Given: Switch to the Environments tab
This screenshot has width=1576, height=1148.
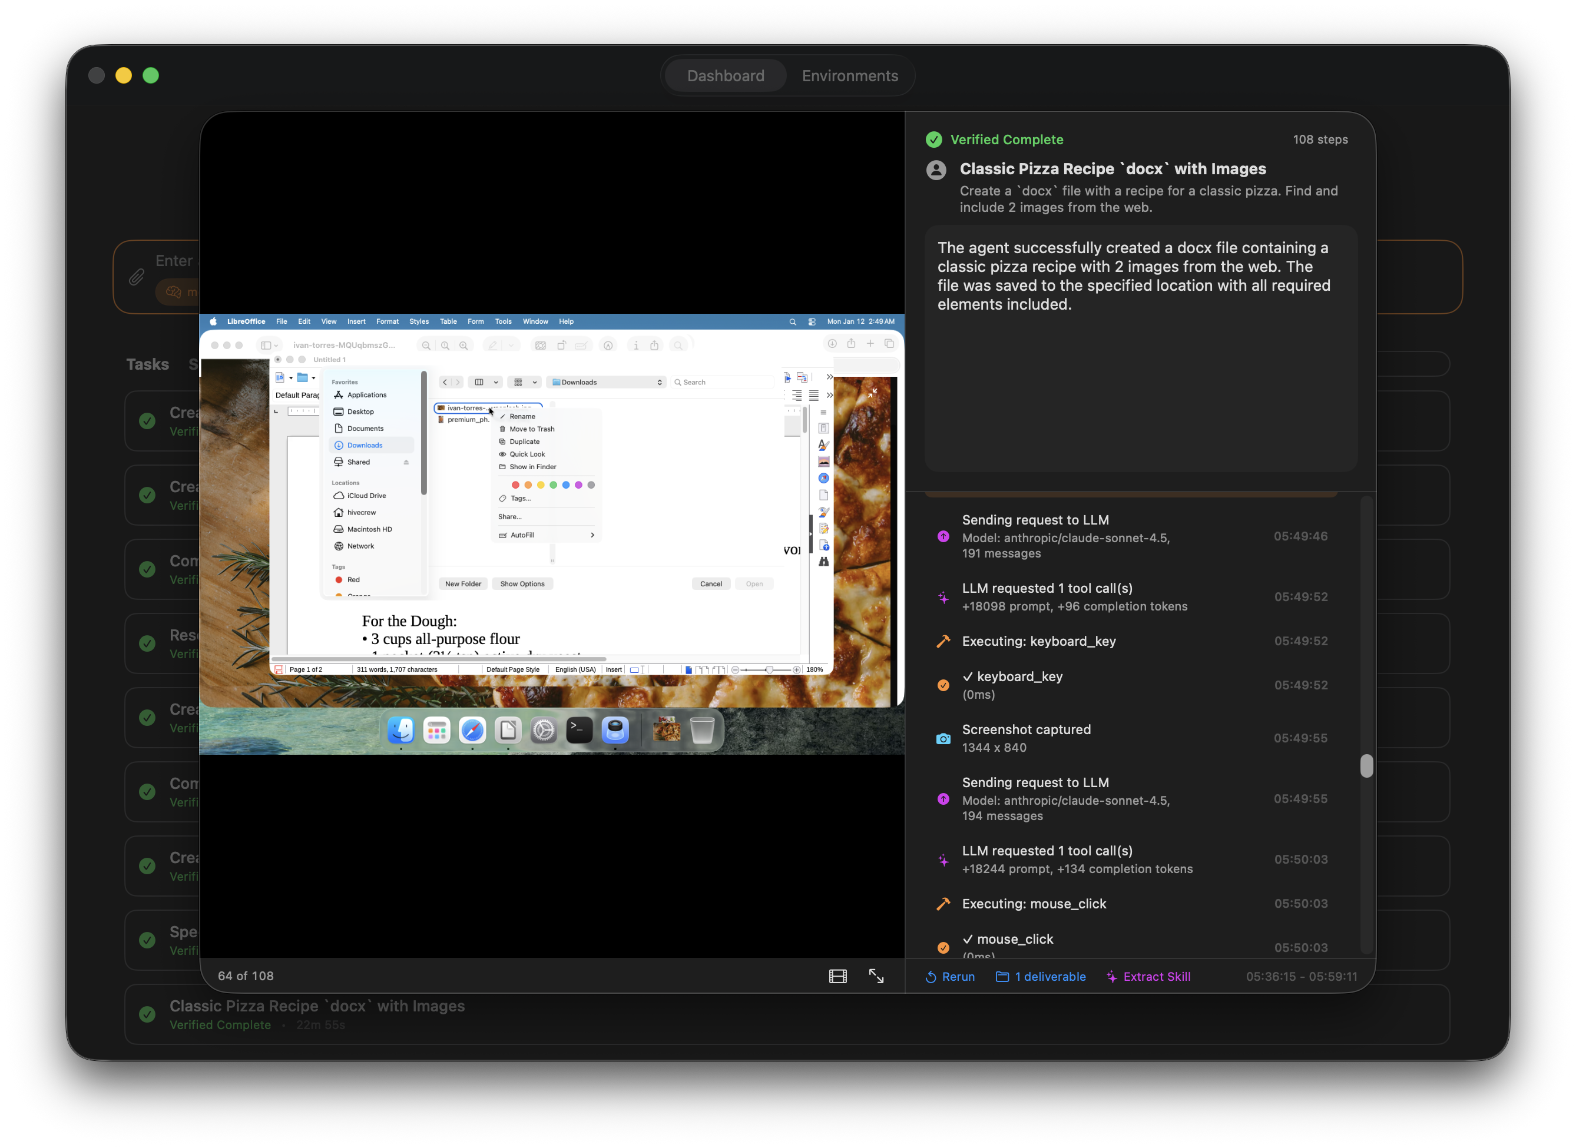Looking at the screenshot, I should point(849,76).
